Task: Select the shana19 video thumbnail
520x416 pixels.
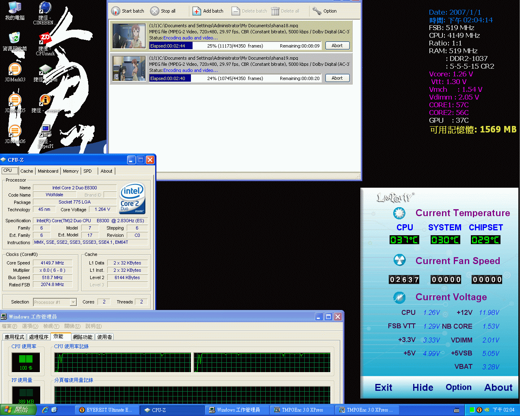Action: pos(129,68)
